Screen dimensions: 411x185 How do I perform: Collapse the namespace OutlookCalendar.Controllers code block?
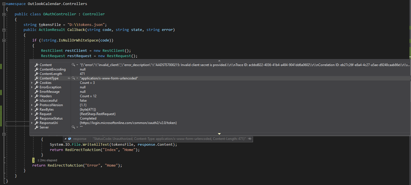coord(4,4)
